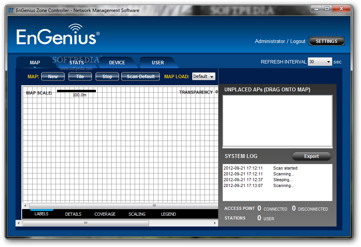Switch to the STATS tab
The image size is (361, 247).
77,62
